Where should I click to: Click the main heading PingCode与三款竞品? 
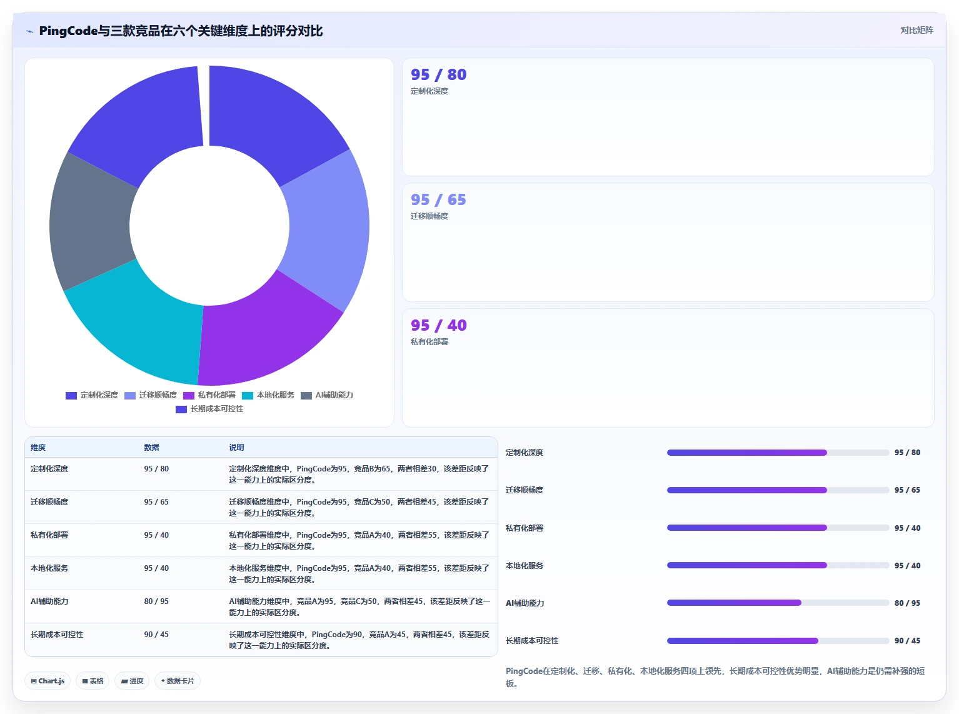[181, 31]
